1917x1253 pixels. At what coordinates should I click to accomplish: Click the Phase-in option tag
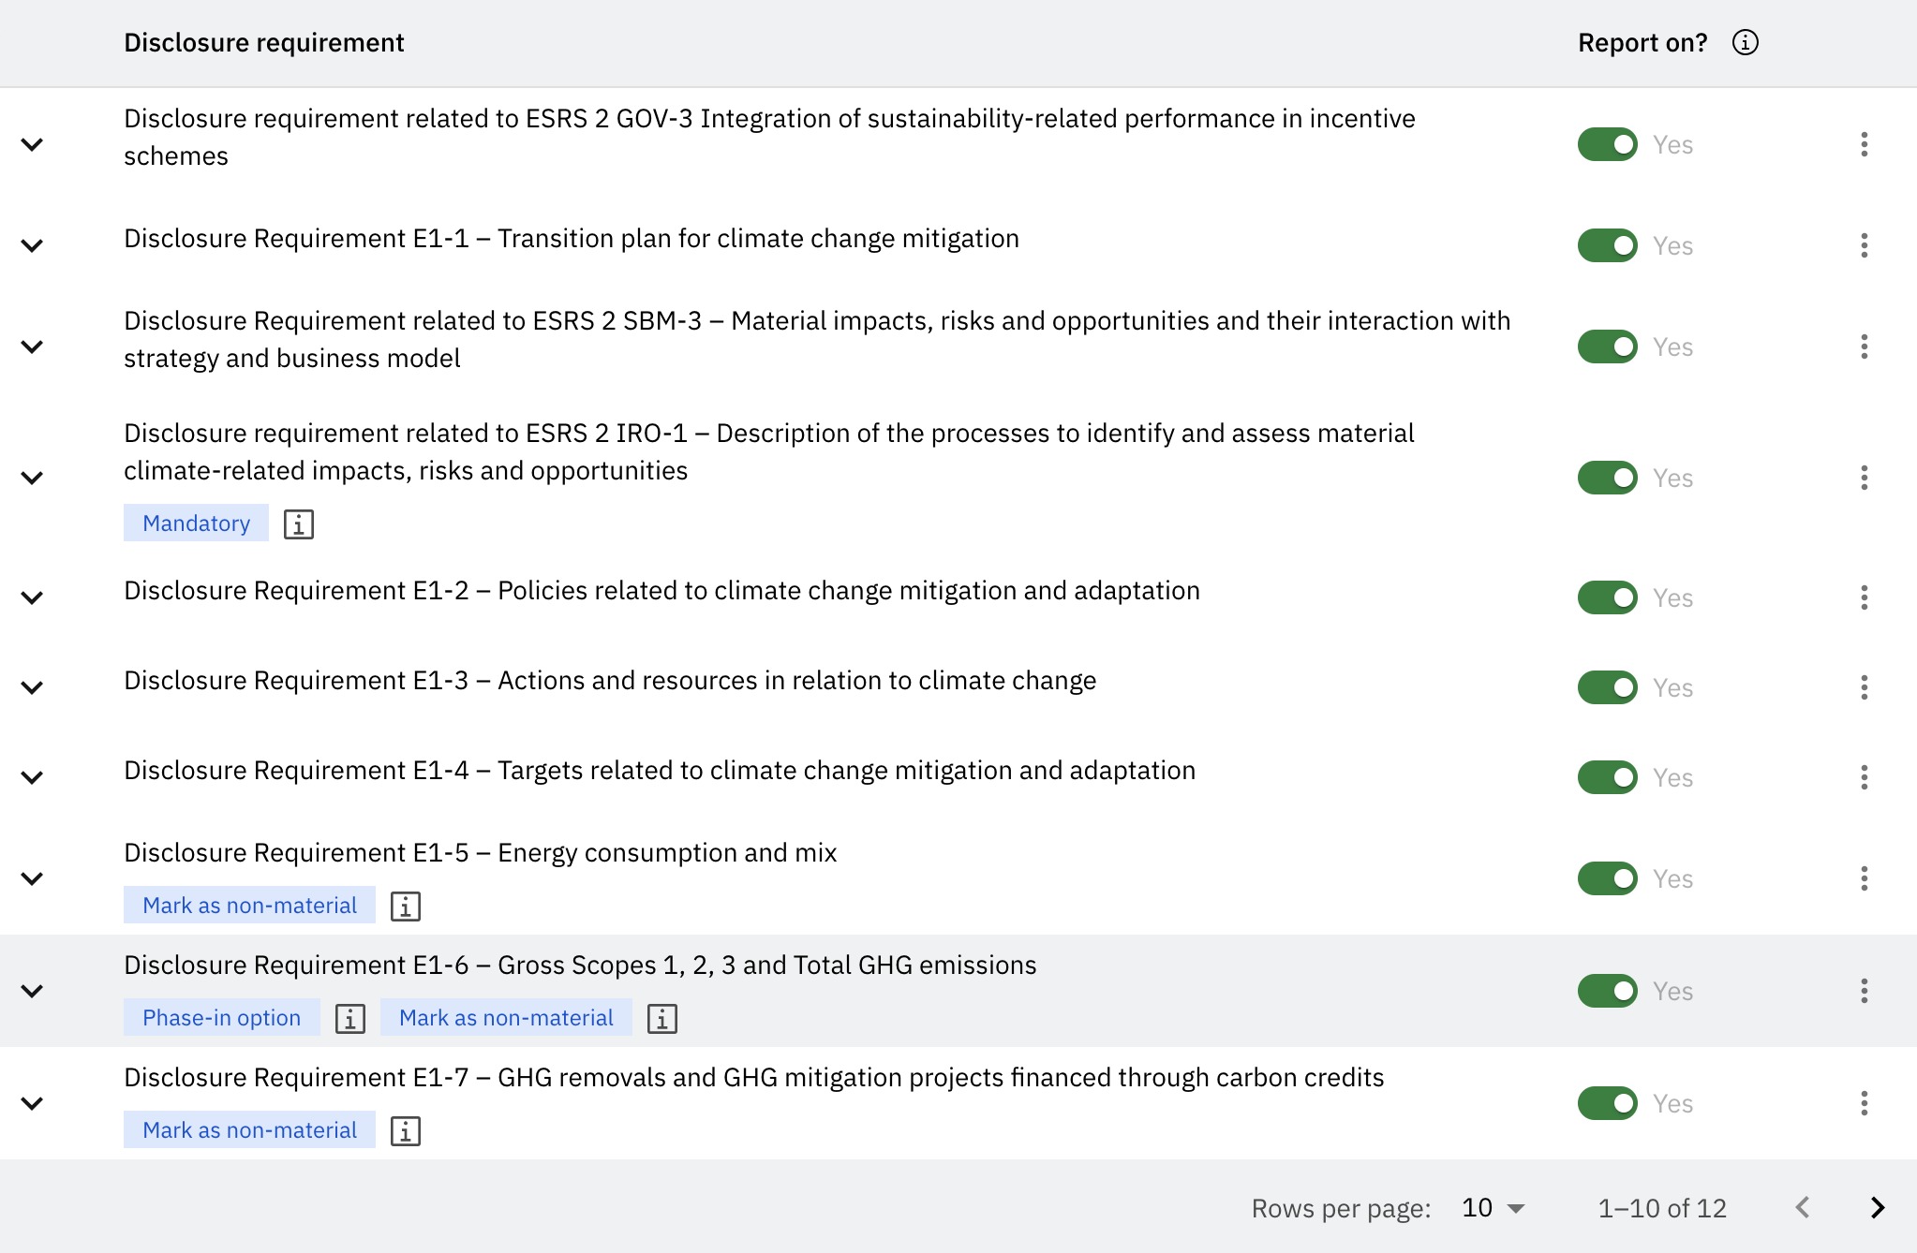click(221, 1018)
